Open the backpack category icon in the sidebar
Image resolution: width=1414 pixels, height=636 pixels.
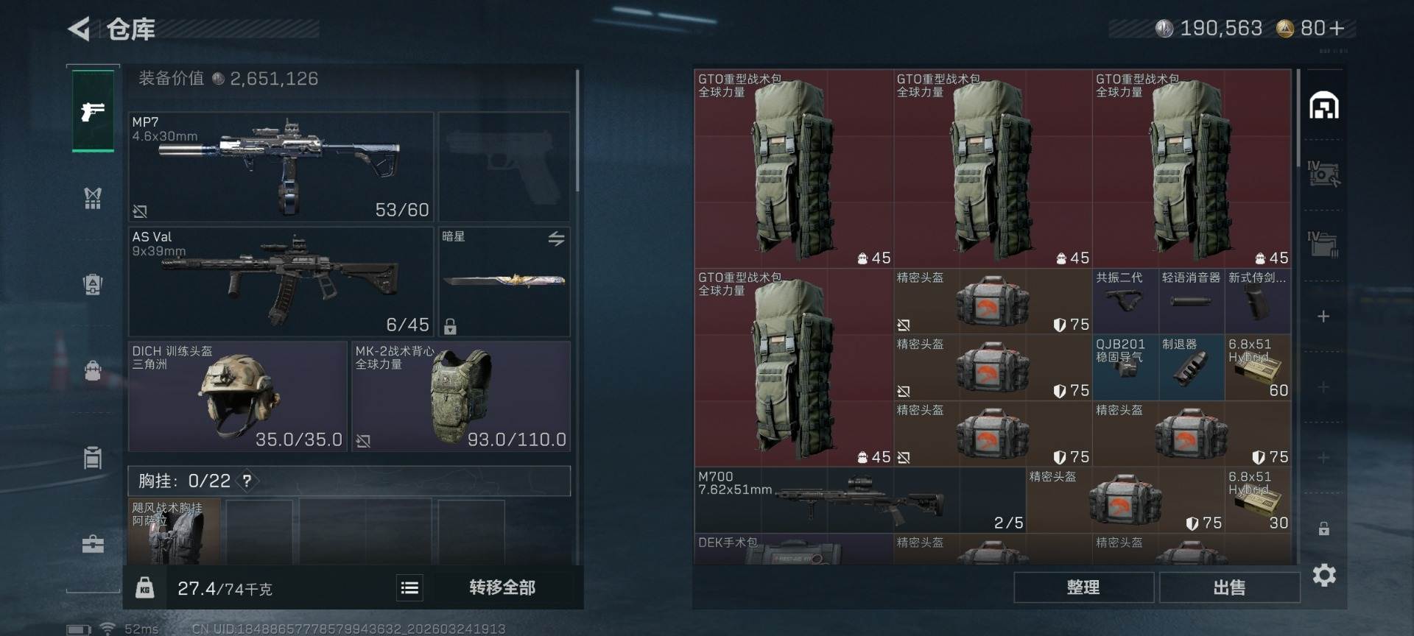[x=93, y=370]
